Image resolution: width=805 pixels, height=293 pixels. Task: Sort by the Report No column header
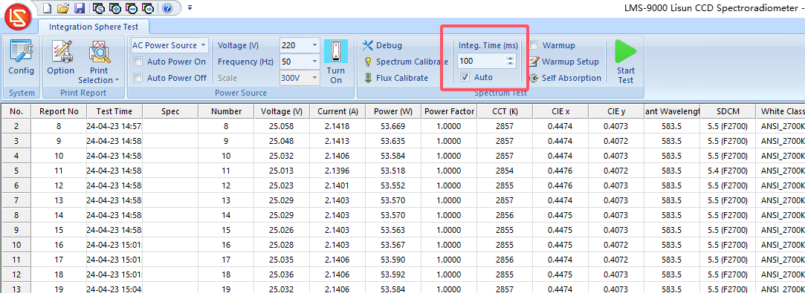(x=59, y=111)
